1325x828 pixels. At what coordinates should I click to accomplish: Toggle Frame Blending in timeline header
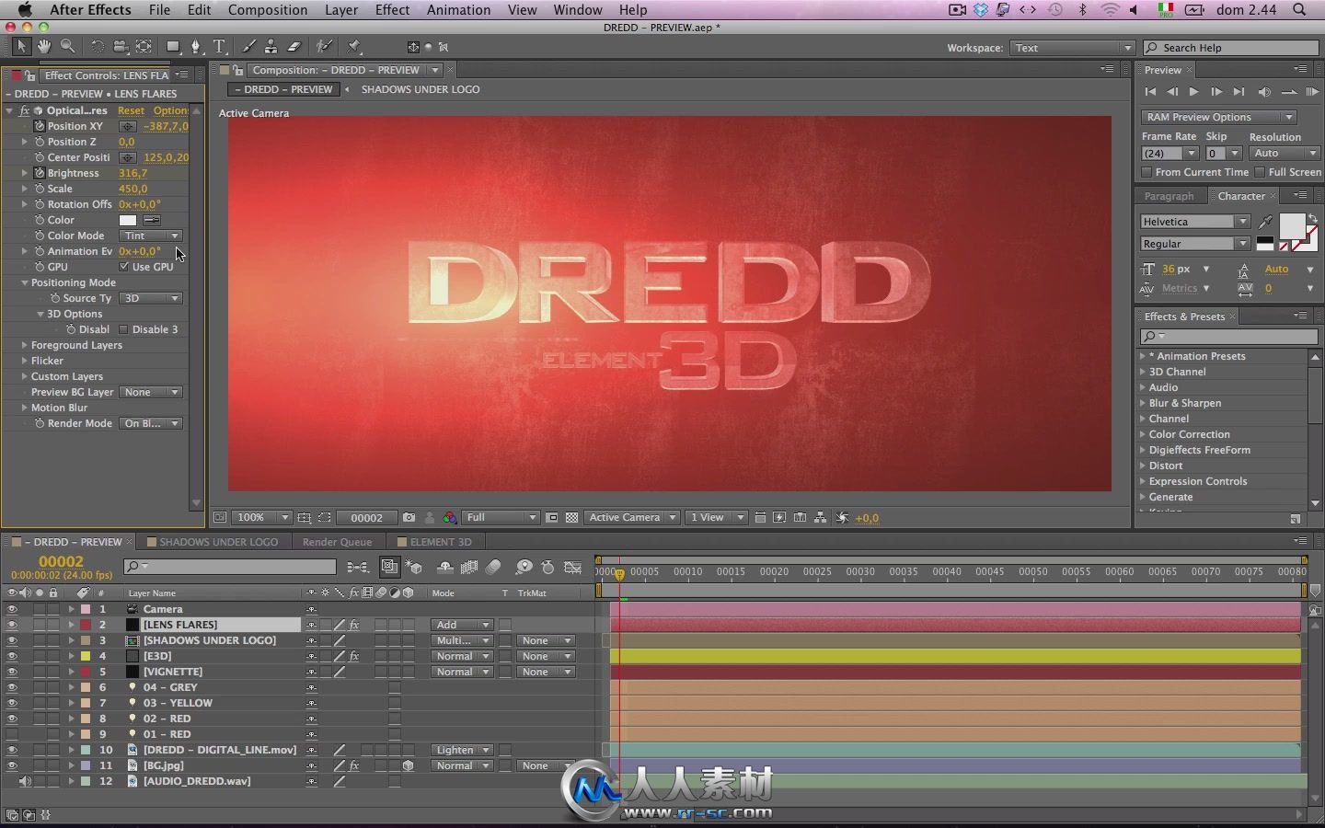point(469,568)
